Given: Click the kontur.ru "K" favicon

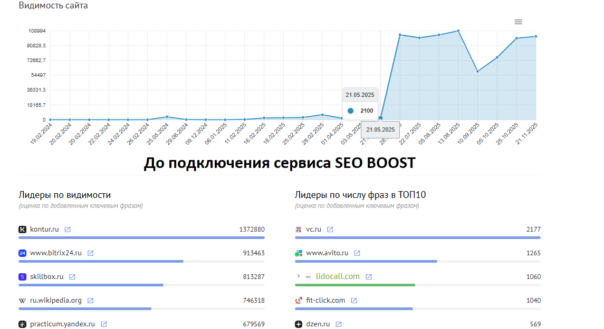Looking at the screenshot, I should [x=21, y=229].
